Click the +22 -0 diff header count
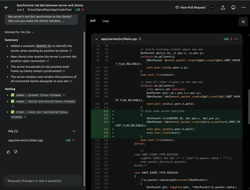The width and height of the screenshot is (250, 190). click(228, 39)
